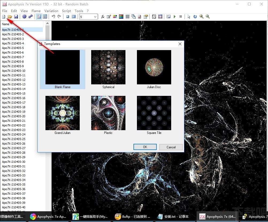The width and height of the screenshot is (268, 222).
Task: Confirm with OK in Templates dialog
Action: point(145,147)
